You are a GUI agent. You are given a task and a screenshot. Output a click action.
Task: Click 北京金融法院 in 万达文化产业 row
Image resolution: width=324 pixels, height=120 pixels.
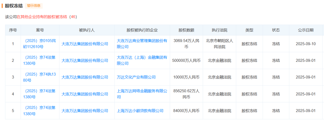[219, 77]
